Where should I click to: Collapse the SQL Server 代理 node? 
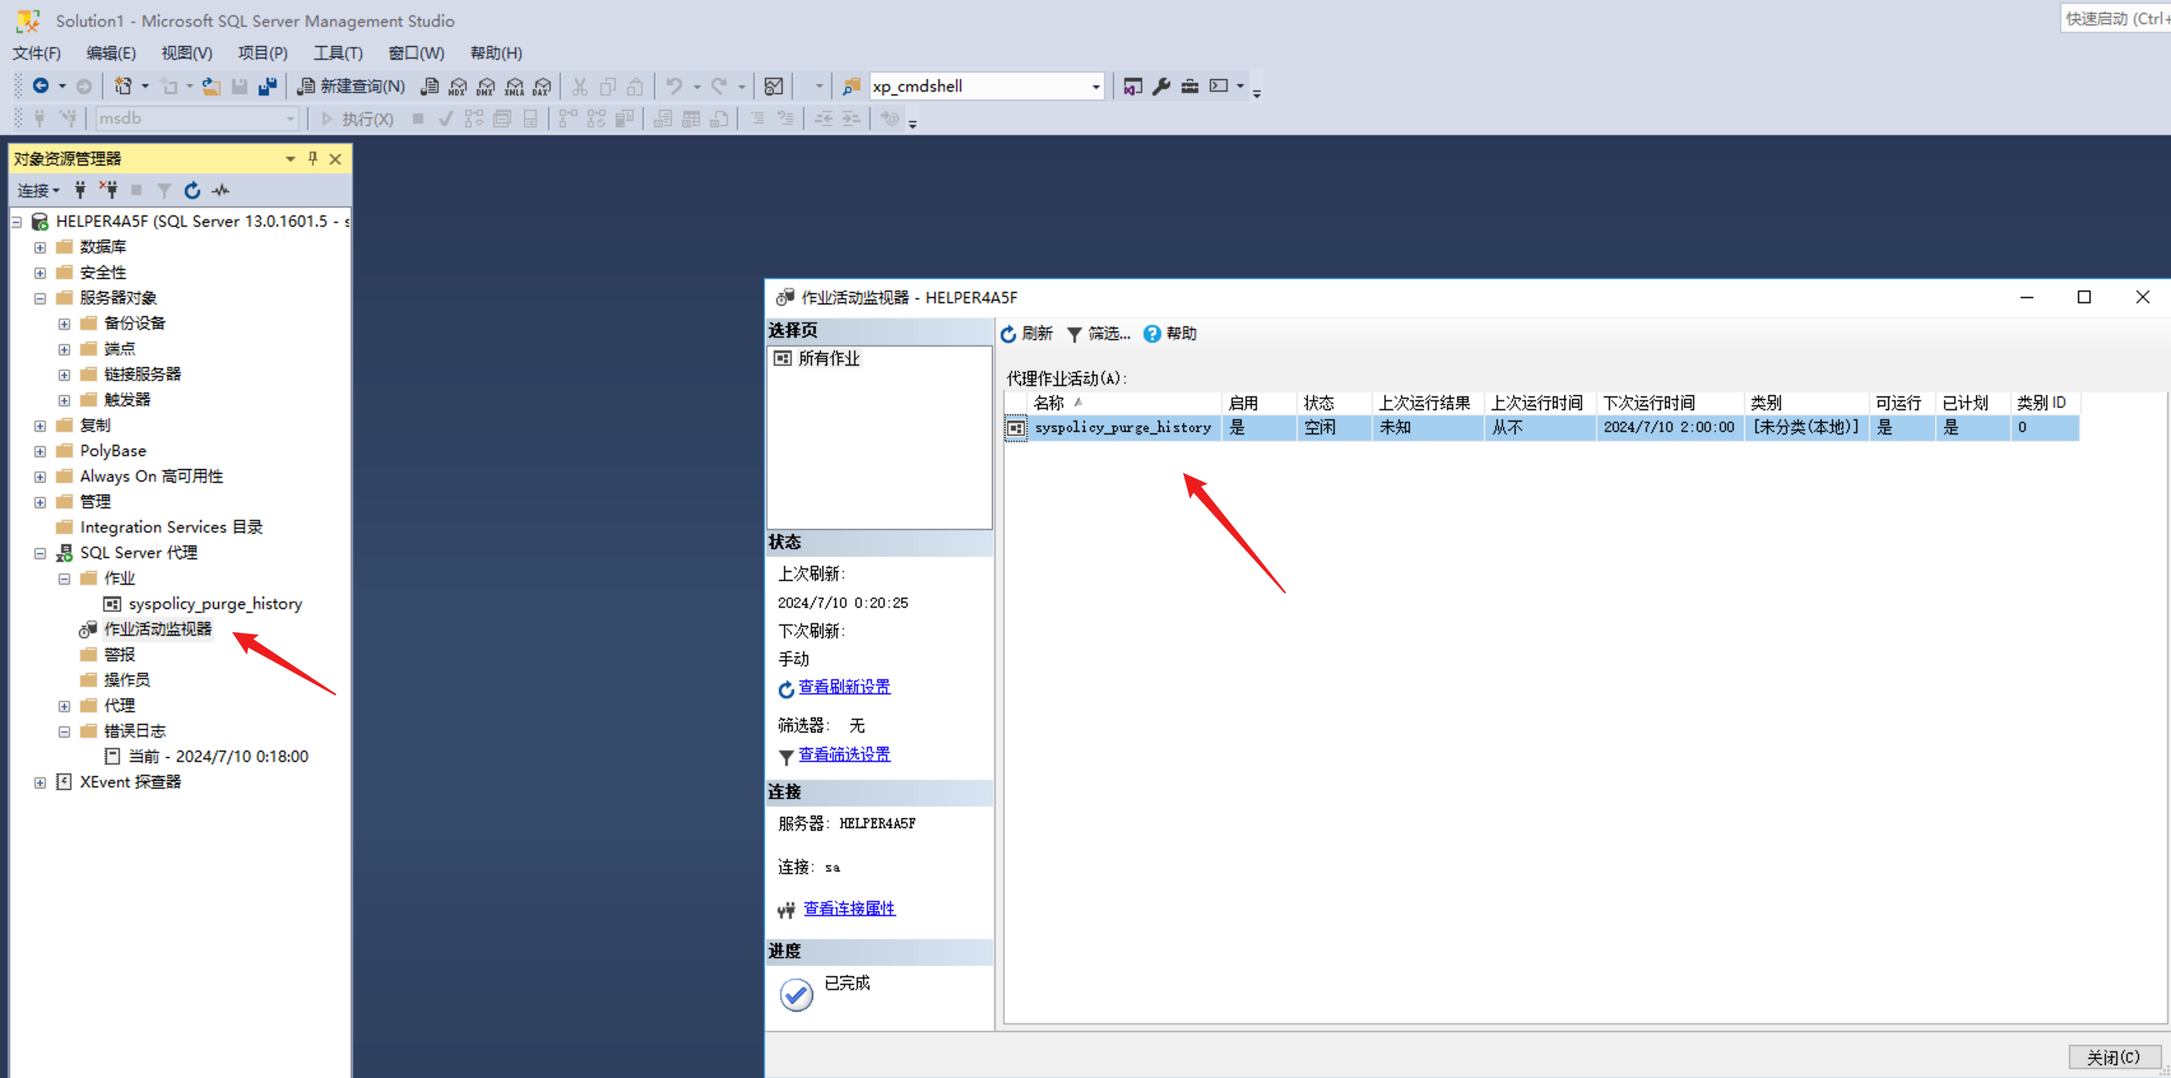coord(40,553)
